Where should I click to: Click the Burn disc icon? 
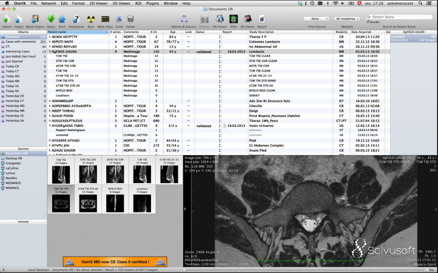pos(91,19)
